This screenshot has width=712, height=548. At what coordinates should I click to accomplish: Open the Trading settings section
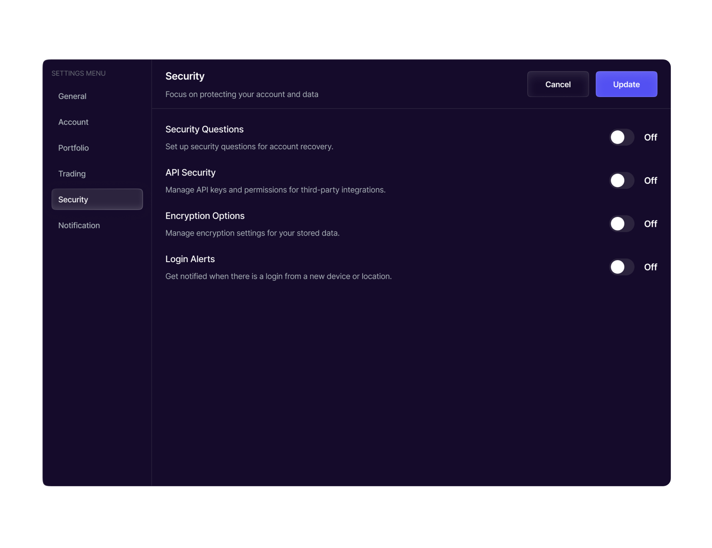72,173
